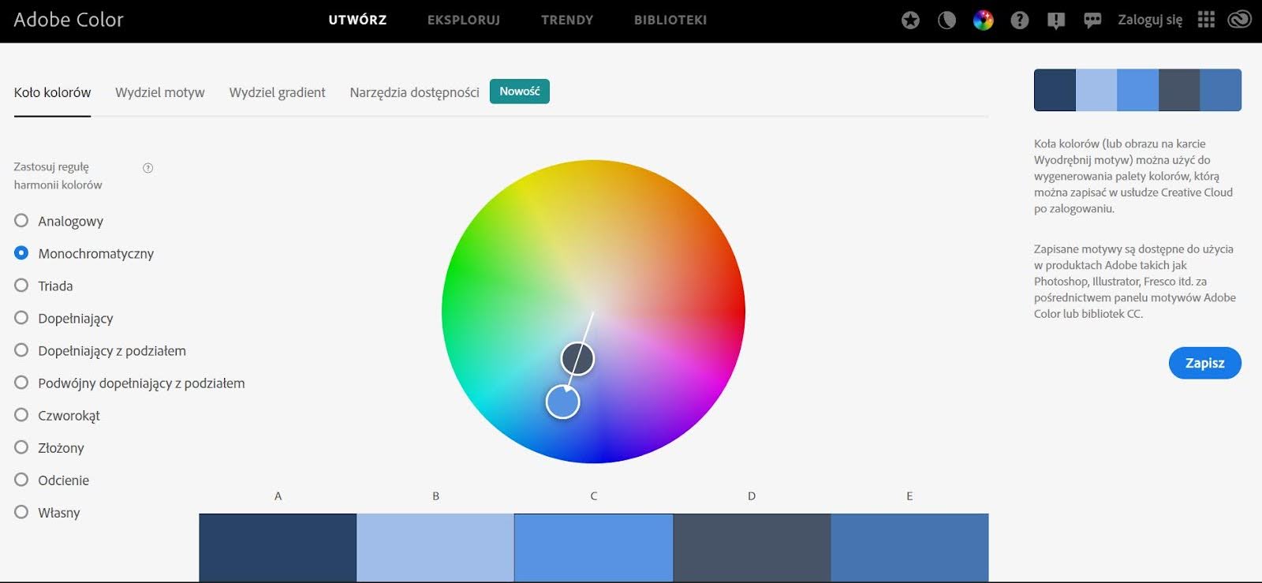The width and height of the screenshot is (1262, 583).
Task: Open the speech bubble chat icon
Action: pos(1092,21)
